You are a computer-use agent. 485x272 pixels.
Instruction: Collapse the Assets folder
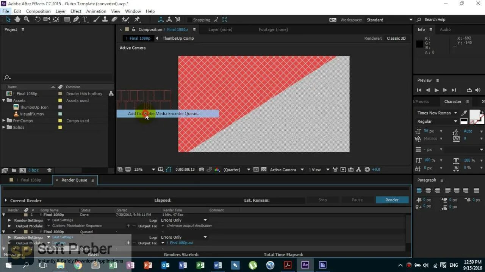click(x=4, y=100)
